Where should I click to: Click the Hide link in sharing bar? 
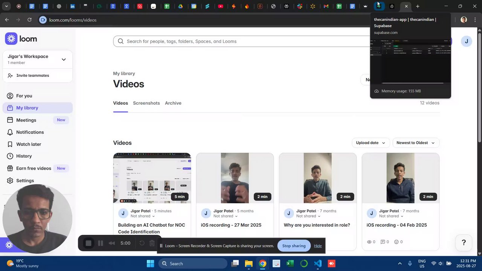(x=318, y=246)
